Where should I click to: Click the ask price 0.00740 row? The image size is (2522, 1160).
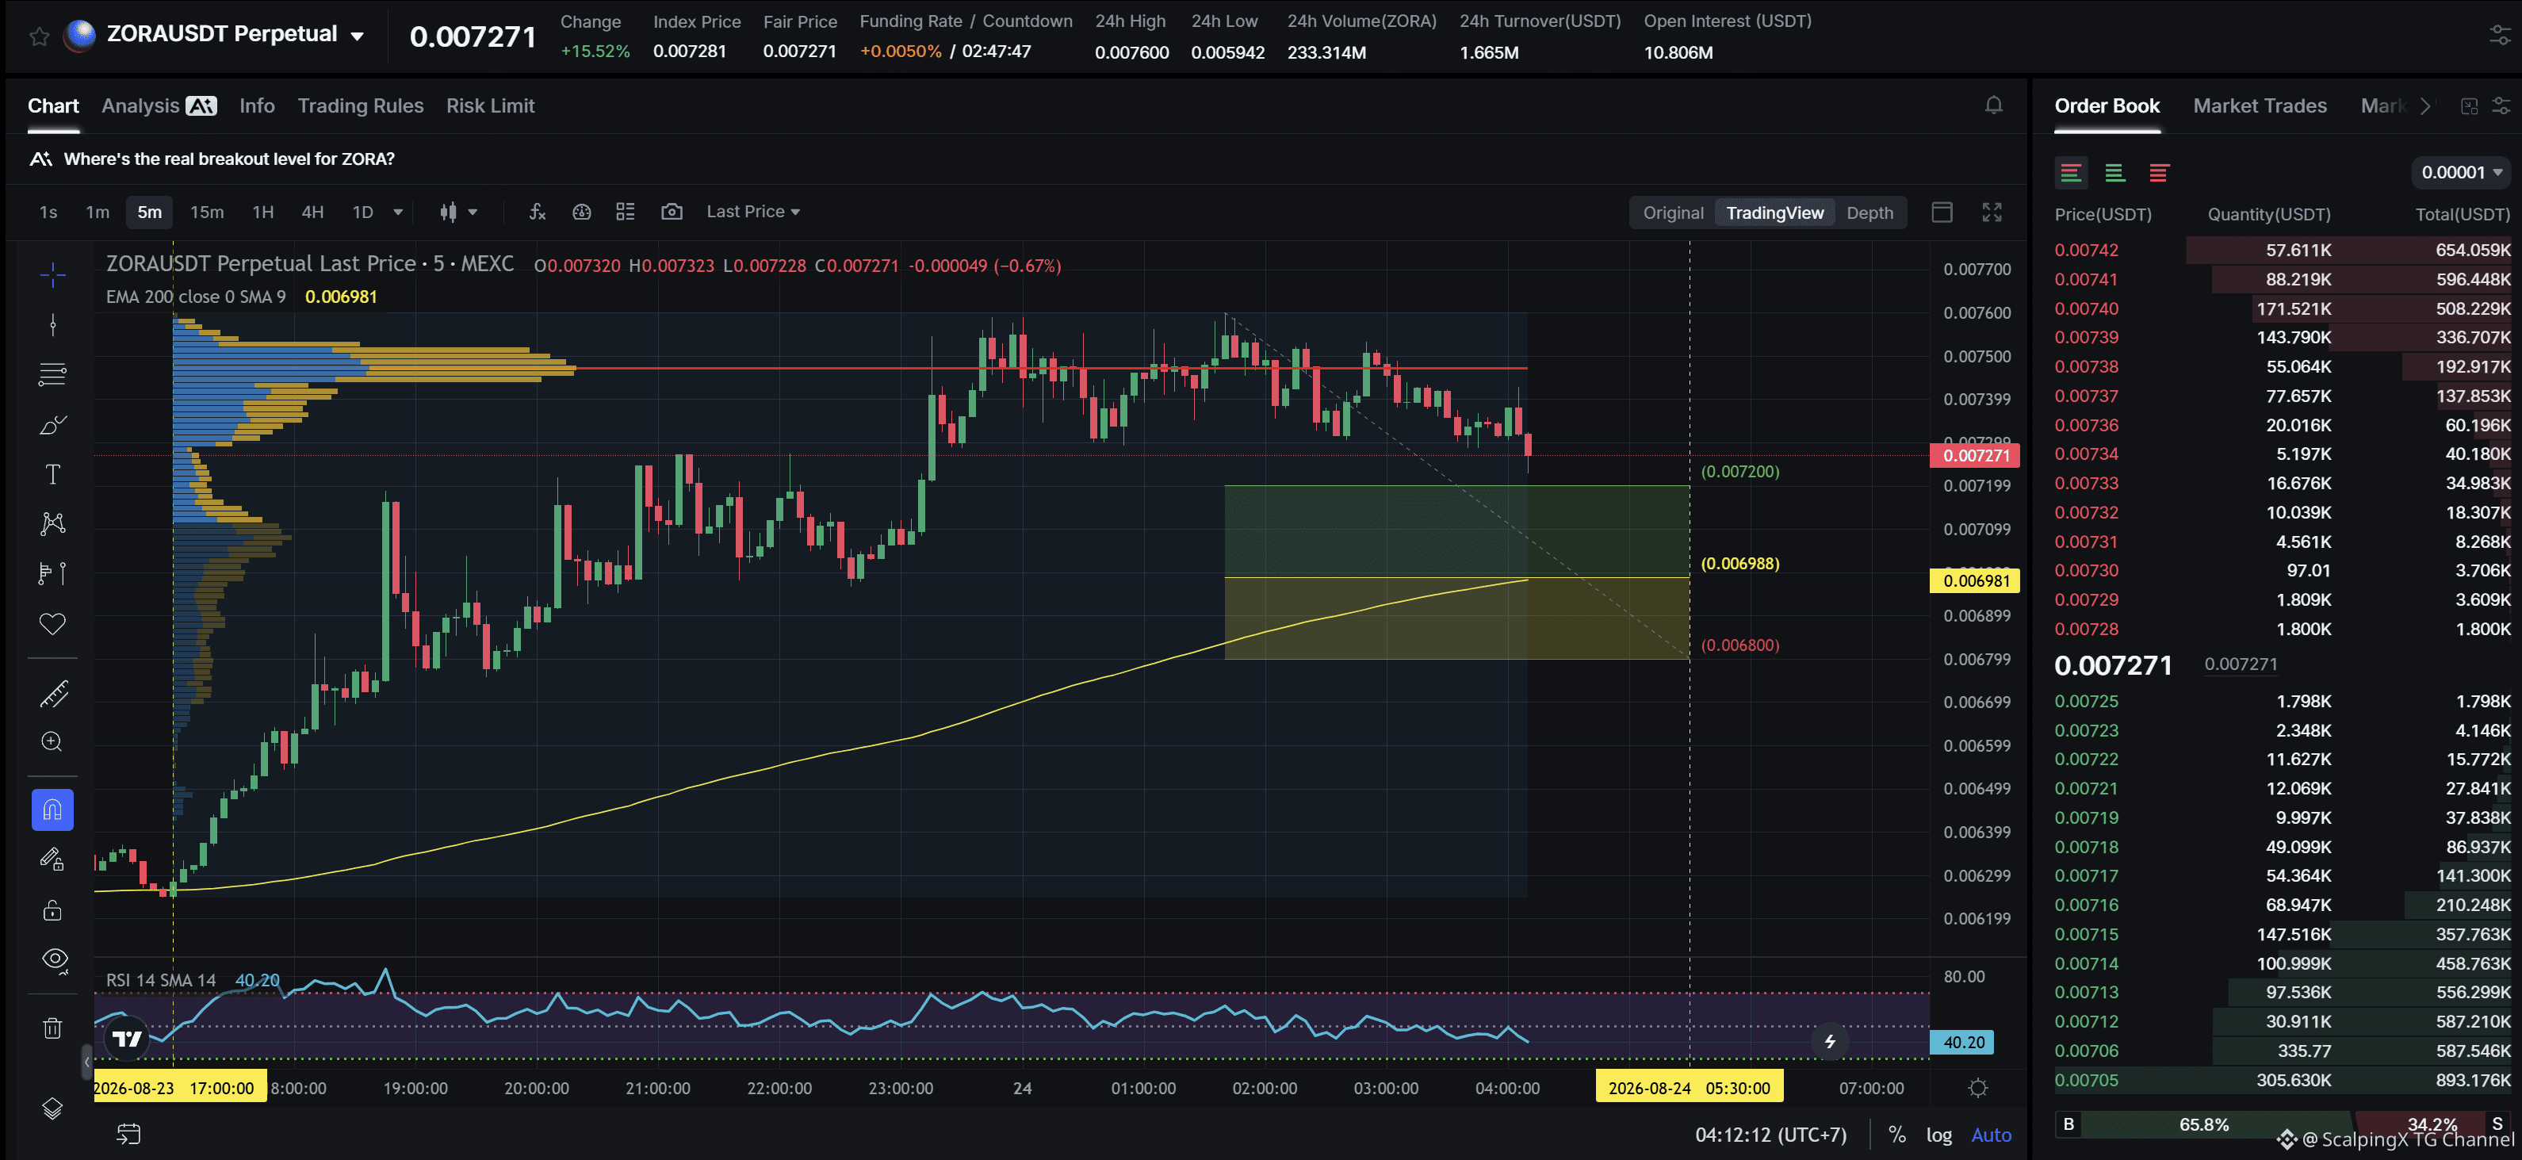pyautogui.click(x=2282, y=308)
